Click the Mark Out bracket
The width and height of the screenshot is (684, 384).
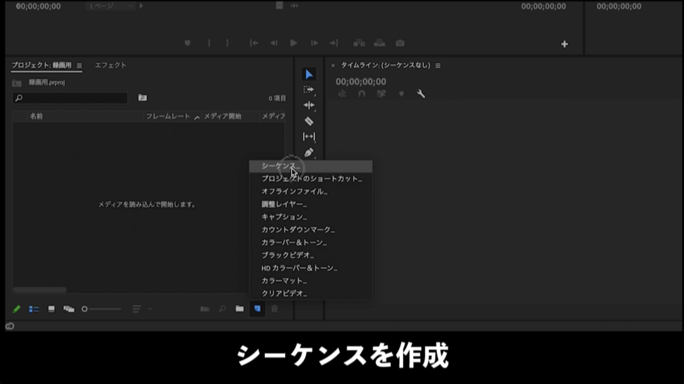[x=227, y=43]
